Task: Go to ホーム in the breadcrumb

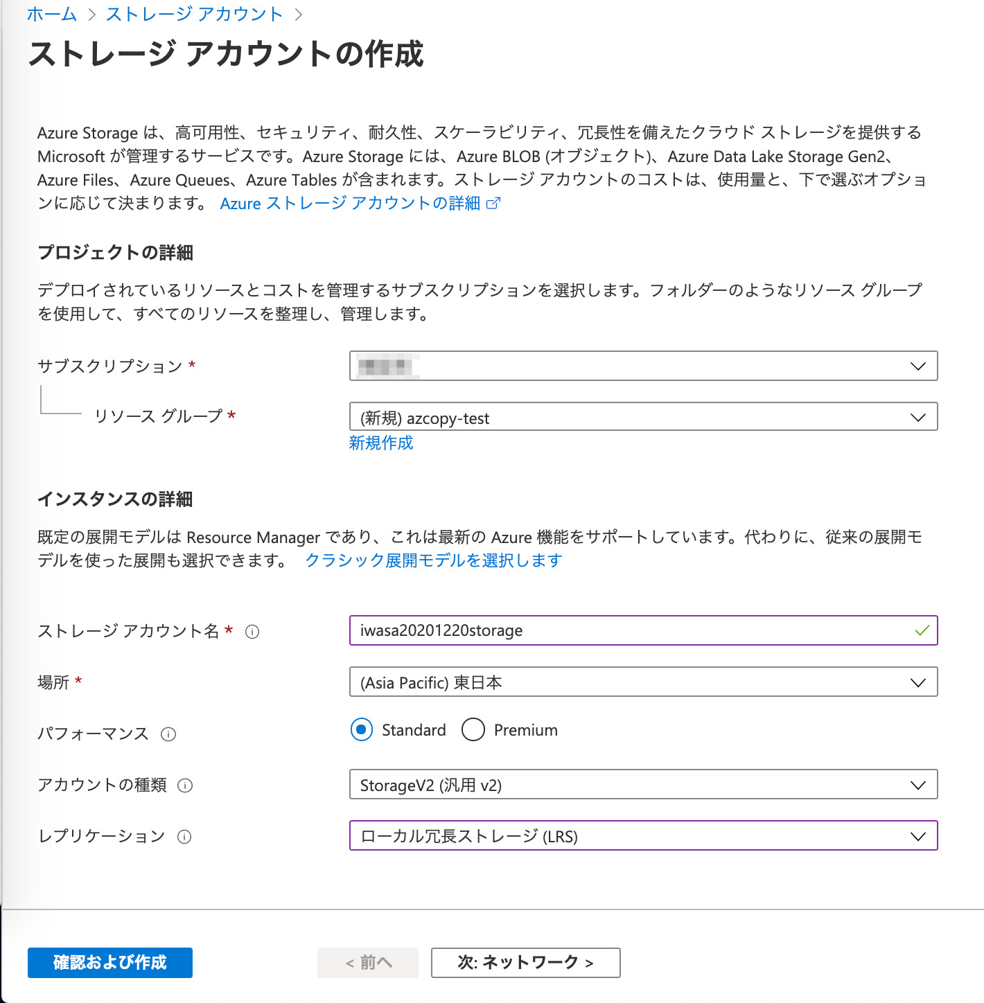Action: (x=52, y=14)
